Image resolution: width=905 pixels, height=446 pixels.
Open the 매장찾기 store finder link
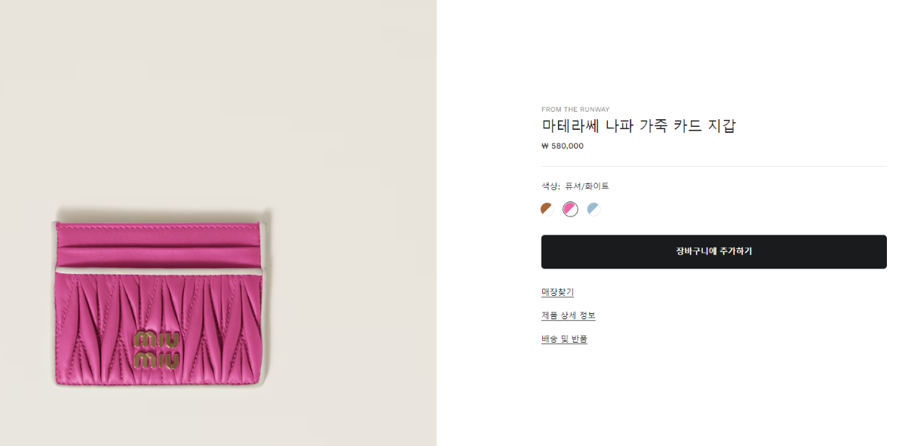557,292
